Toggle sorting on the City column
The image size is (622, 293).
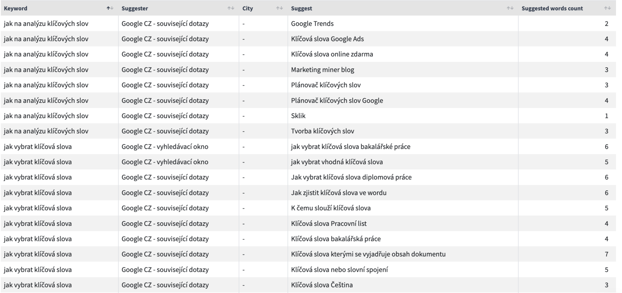pyautogui.click(x=279, y=9)
